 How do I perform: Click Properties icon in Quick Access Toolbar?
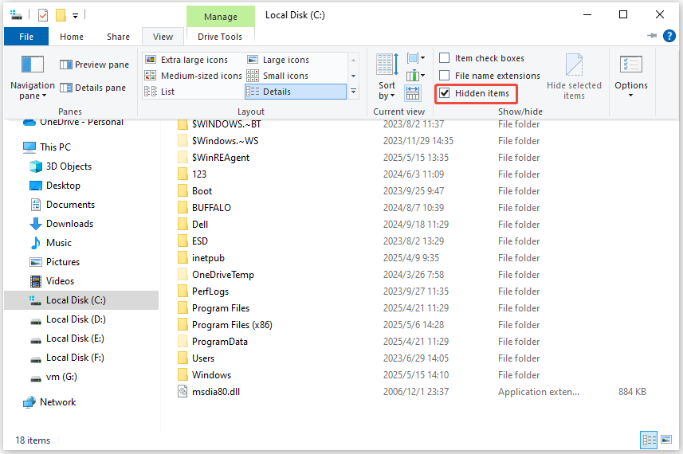point(43,15)
